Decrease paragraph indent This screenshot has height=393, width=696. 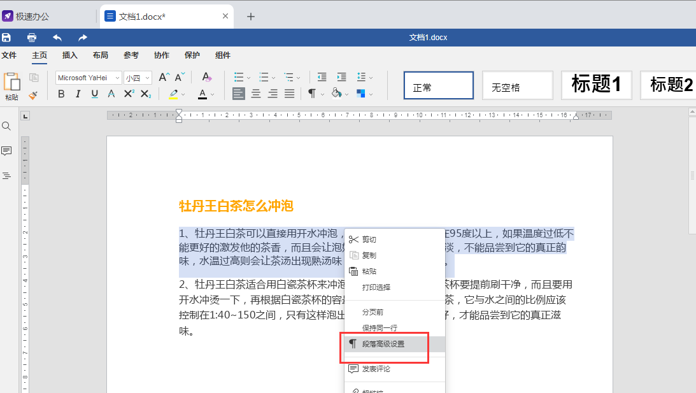click(x=322, y=77)
